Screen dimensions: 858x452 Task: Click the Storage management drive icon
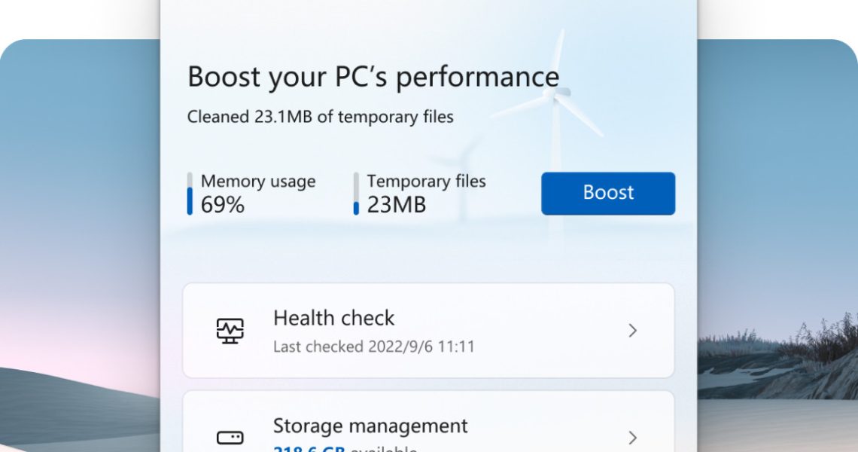(x=230, y=437)
